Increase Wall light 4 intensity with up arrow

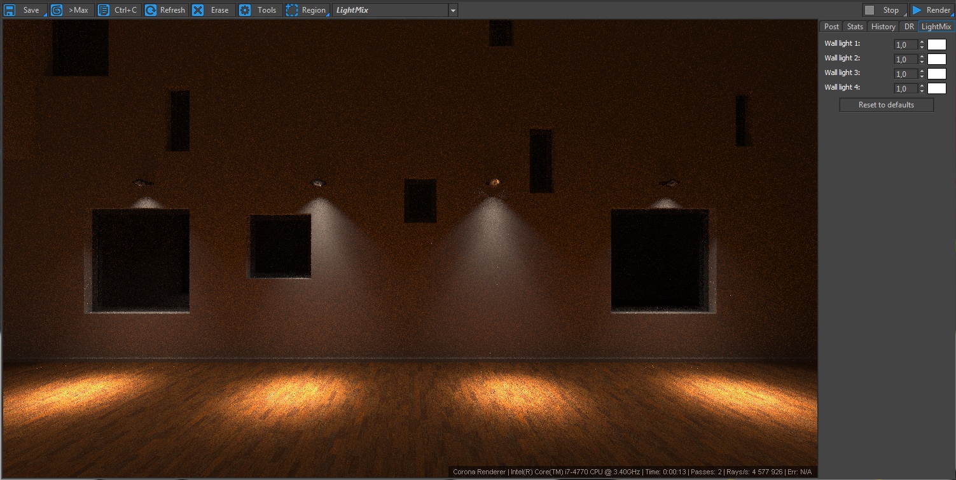[922, 86]
